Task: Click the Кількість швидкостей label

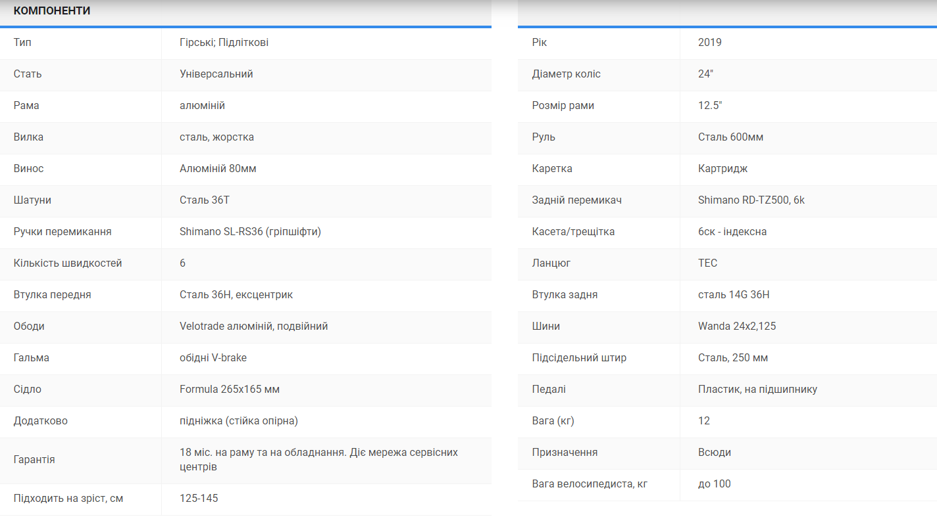Action: pyautogui.click(x=68, y=263)
